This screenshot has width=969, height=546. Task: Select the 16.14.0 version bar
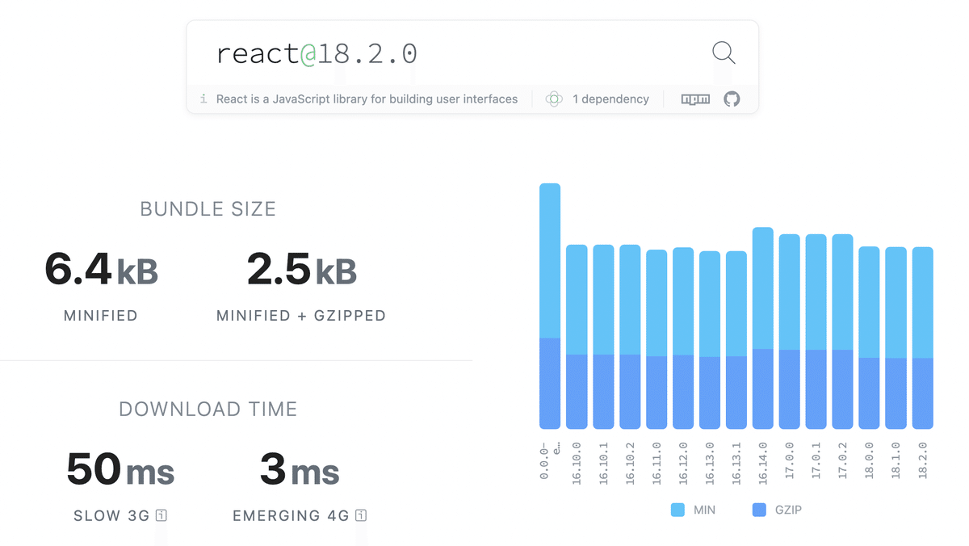pos(763,328)
